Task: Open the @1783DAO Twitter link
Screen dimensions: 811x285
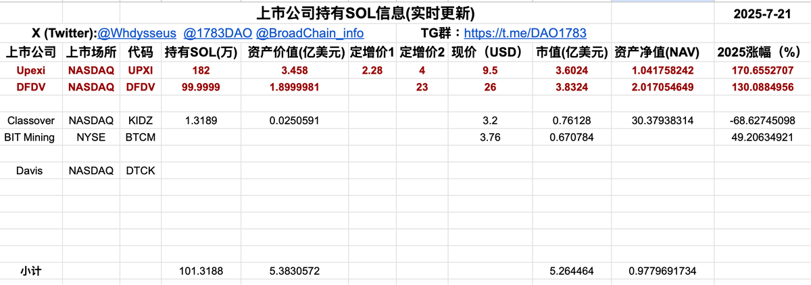Action: click(217, 33)
